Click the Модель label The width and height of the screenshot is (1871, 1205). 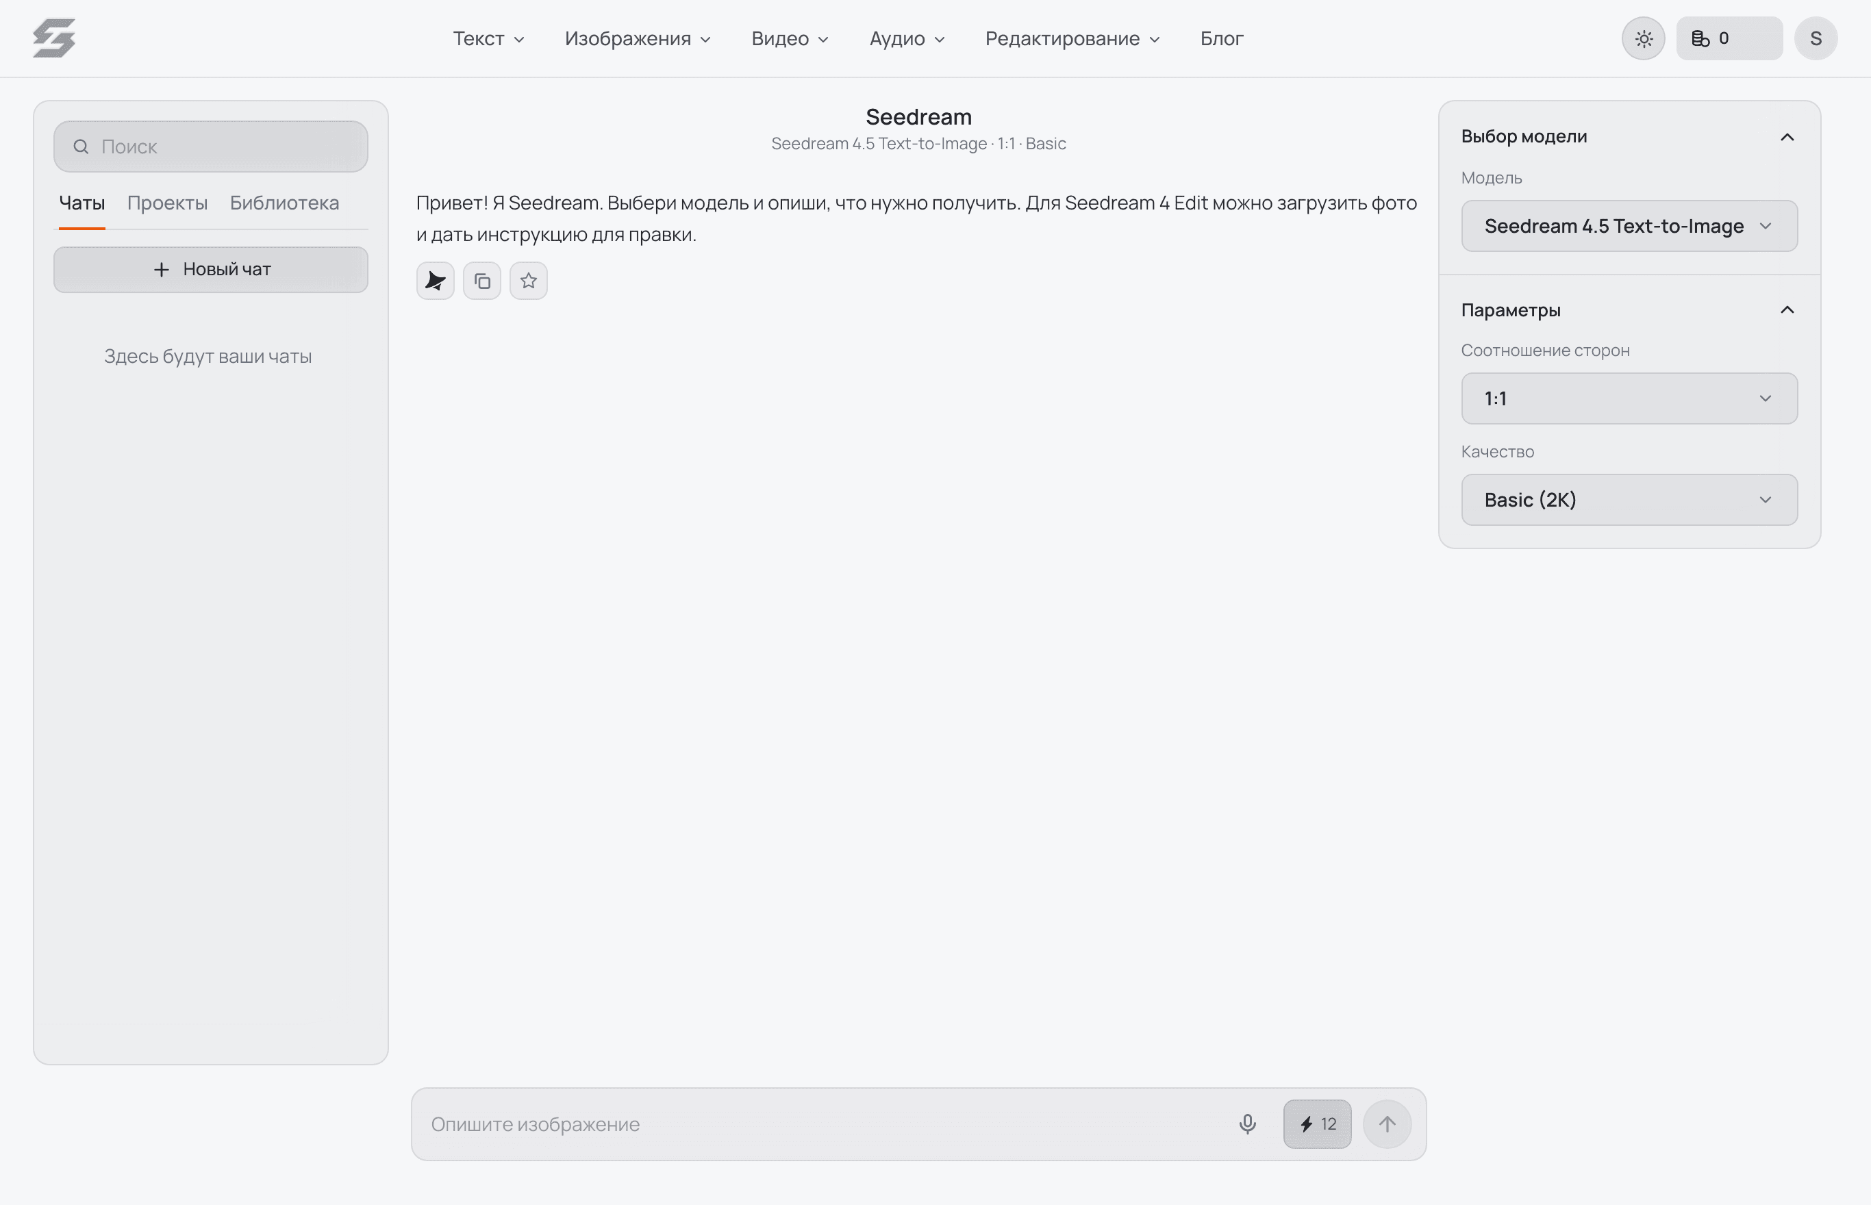1492,179
